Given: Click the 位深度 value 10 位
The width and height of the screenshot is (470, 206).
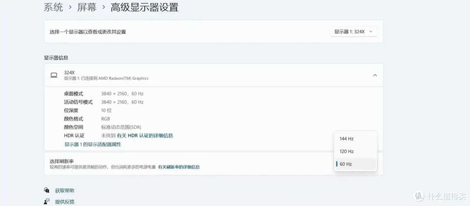Looking at the screenshot, I should (x=107, y=110).
